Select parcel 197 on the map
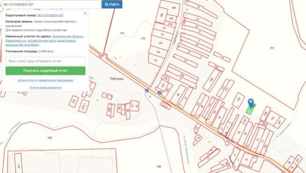This screenshot has width=306, height=173. (271, 48)
